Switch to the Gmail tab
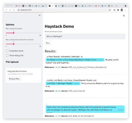Screen dimensions: 132x123 click(18, 6)
